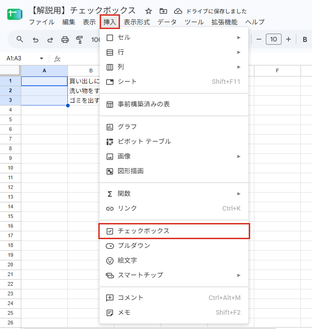The width and height of the screenshot is (312, 329).
Task: Expand the セル submenu
Action: click(x=174, y=38)
